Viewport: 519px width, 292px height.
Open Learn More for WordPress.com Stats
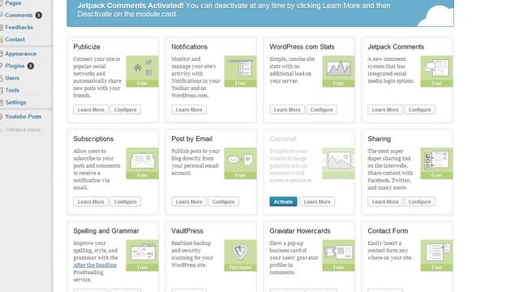[287, 109]
